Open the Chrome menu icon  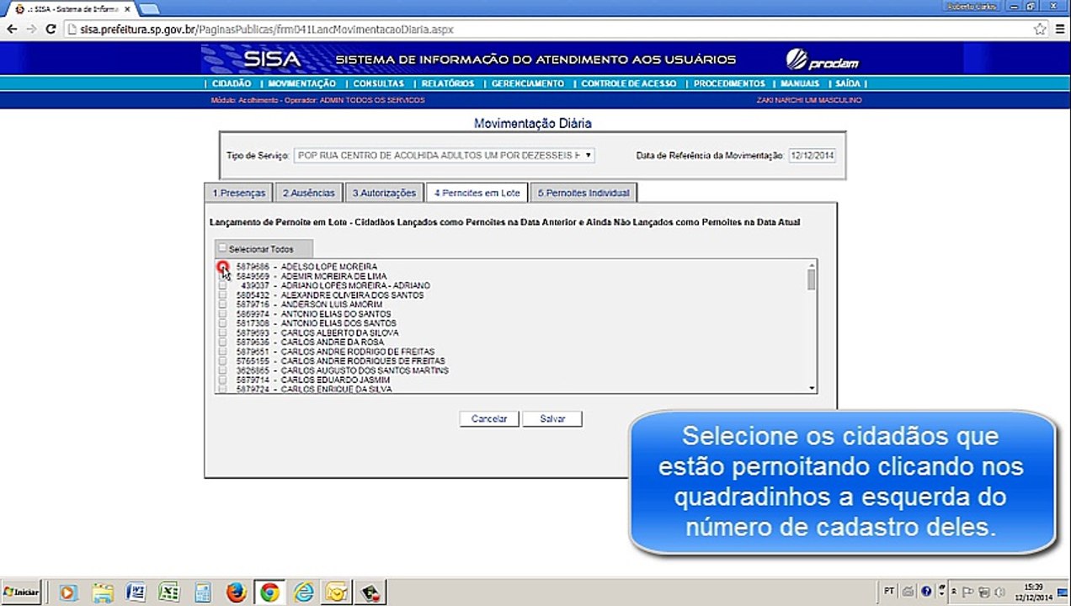click(x=1060, y=29)
